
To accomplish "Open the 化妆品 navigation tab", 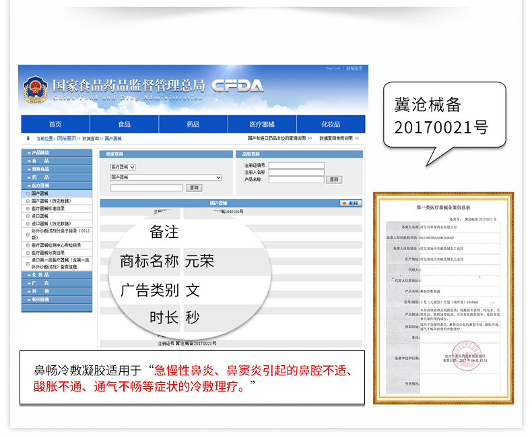I will pyautogui.click(x=331, y=124).
